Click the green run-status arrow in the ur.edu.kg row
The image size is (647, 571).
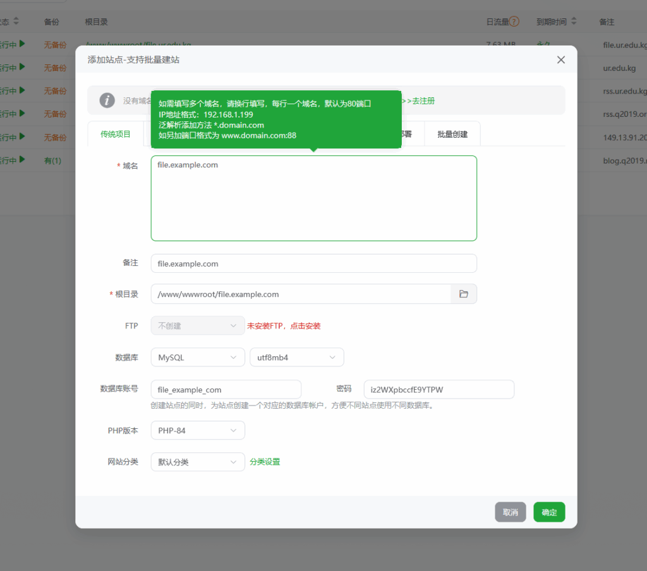[x=23, y=68]
